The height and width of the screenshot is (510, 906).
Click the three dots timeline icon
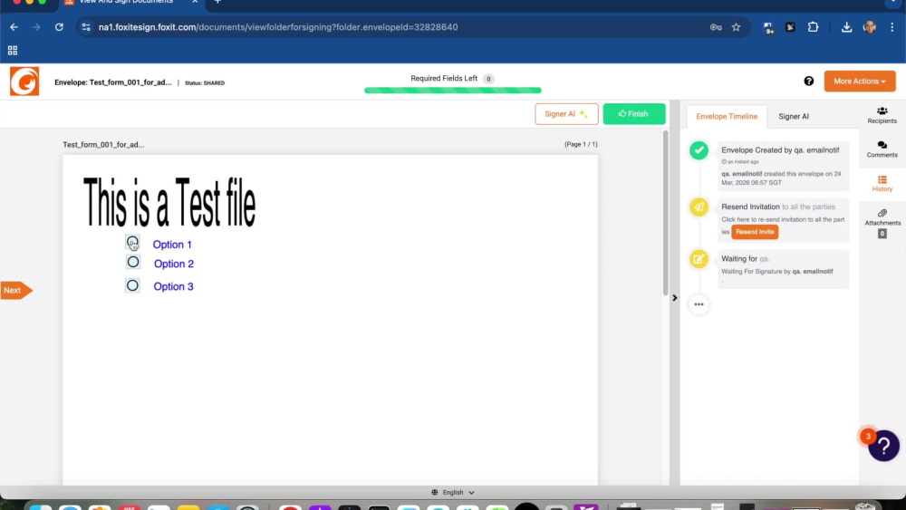point(699,304)
